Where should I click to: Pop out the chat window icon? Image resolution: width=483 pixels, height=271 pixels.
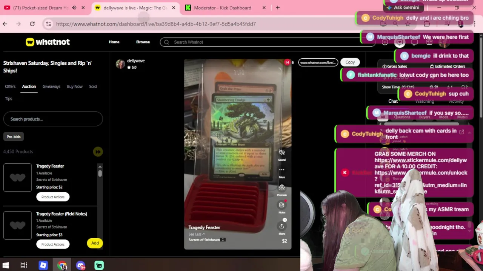(461, 132)
